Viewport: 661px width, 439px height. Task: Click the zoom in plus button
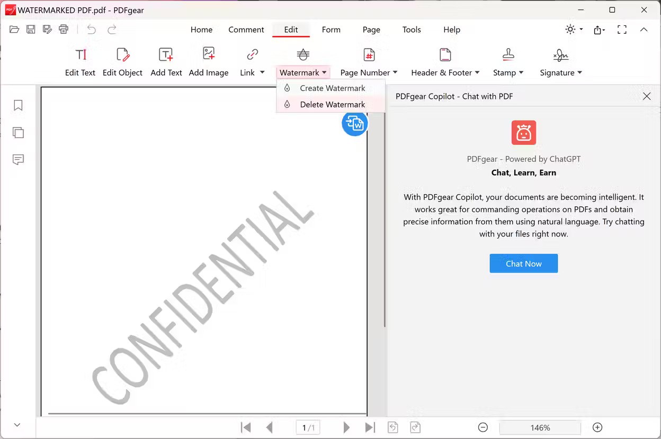[x=597, y=427]
